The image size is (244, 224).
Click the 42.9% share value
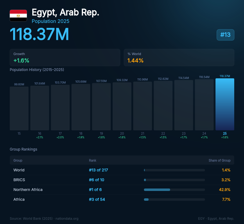tap(225, 189)
